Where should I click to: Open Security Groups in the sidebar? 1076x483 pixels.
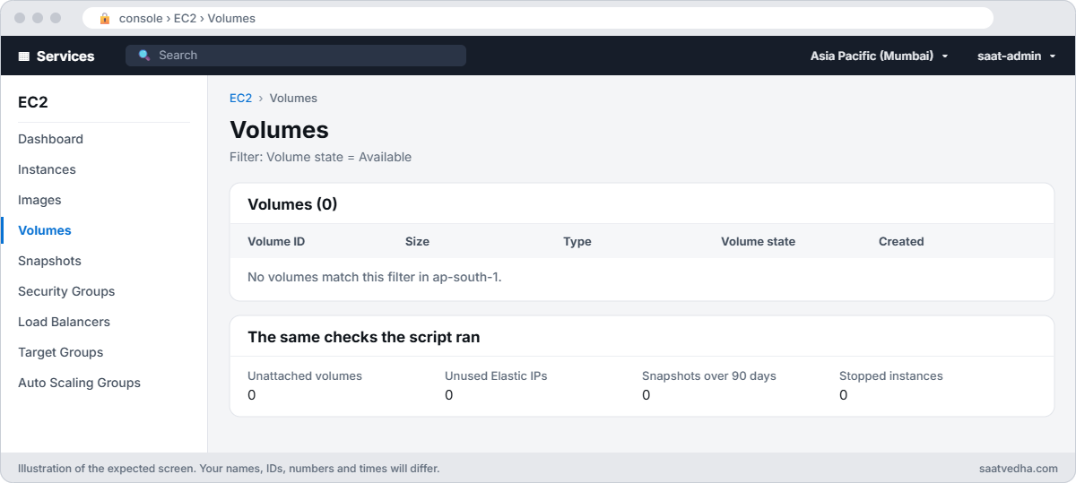(66, 291)
